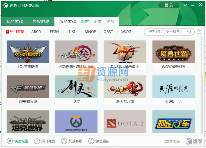Open the 快速充值 link
This screenshot has height=148, width=206.
point(21,141)
